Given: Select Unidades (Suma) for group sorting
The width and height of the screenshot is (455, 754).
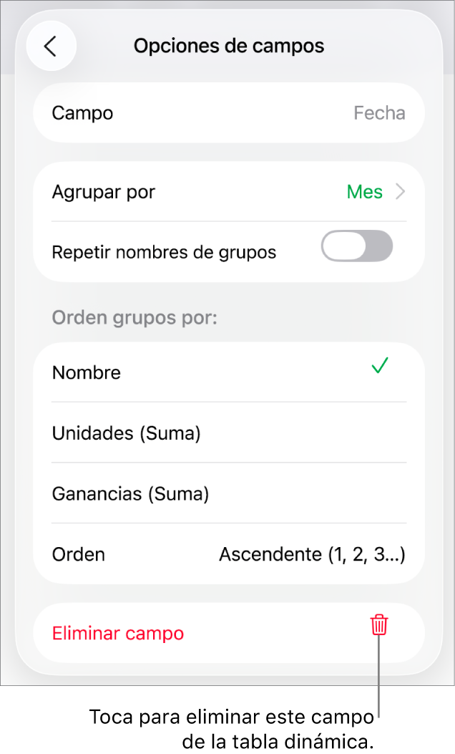Looking at the screenshot, I should pyautogui.click(x=126, y=433).
